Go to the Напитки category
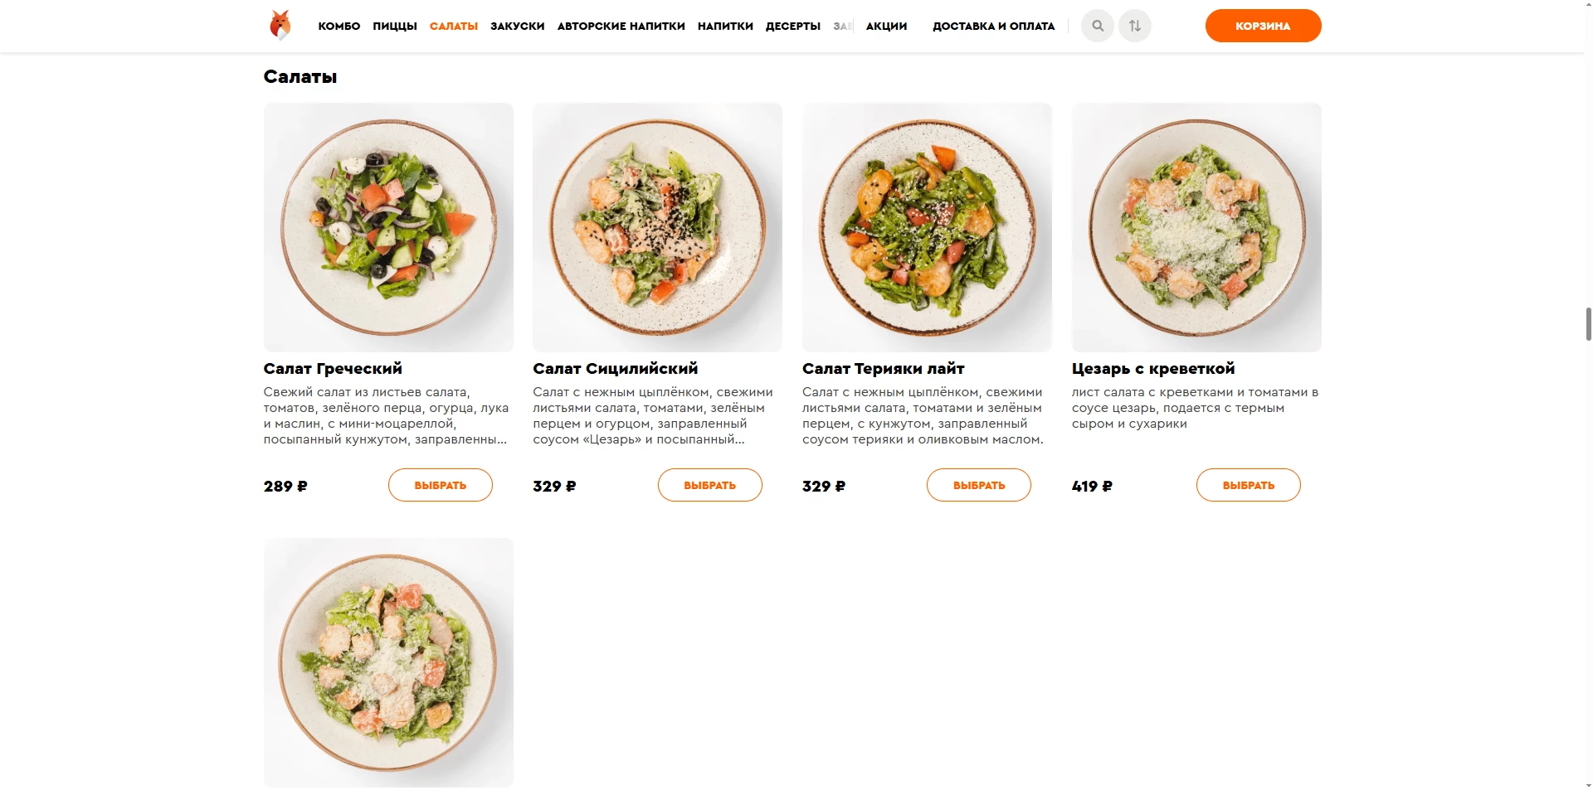 725,27
